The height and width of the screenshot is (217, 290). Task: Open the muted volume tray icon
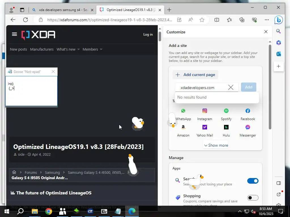pos(253,211)
